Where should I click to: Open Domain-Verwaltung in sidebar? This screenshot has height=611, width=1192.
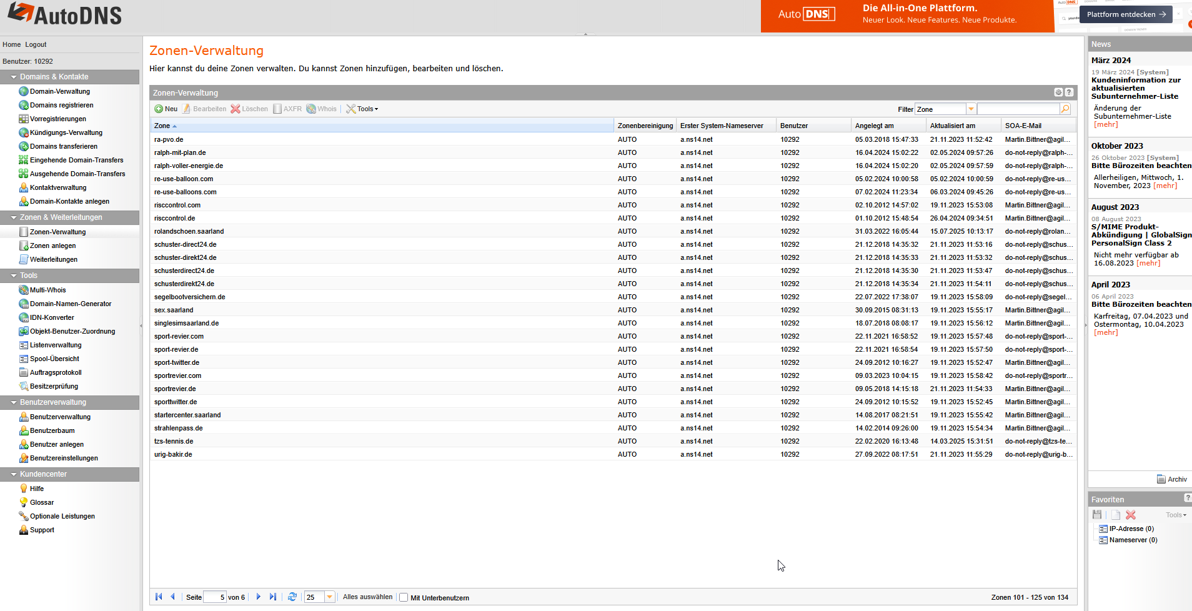tap(60, 91)
